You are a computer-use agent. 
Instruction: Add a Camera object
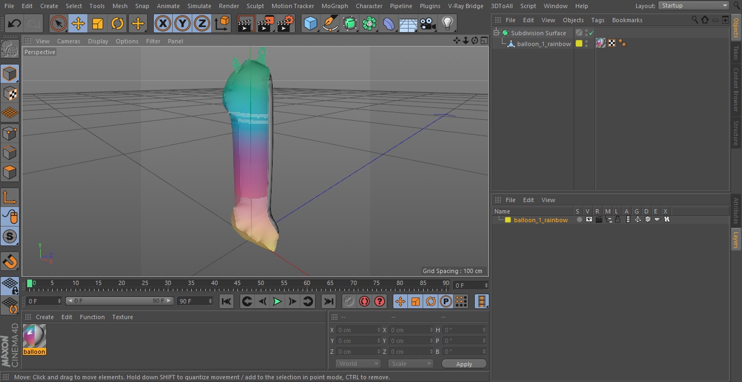click(x=428, y=24)
